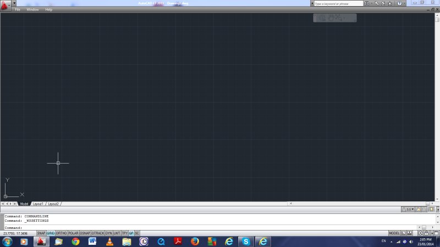Toggle SC selection cycling
The height and width of the screenshot is (247, 440).
click(x=137, y=233)
